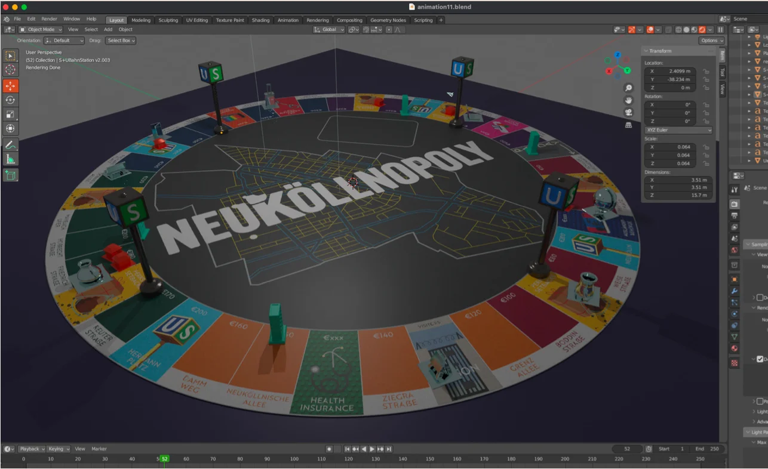Viewport: 768px width, 469px height.
Task: Switch perspective/orthographic grid icon
Action: pyautogui.click(x=628, y=125)
